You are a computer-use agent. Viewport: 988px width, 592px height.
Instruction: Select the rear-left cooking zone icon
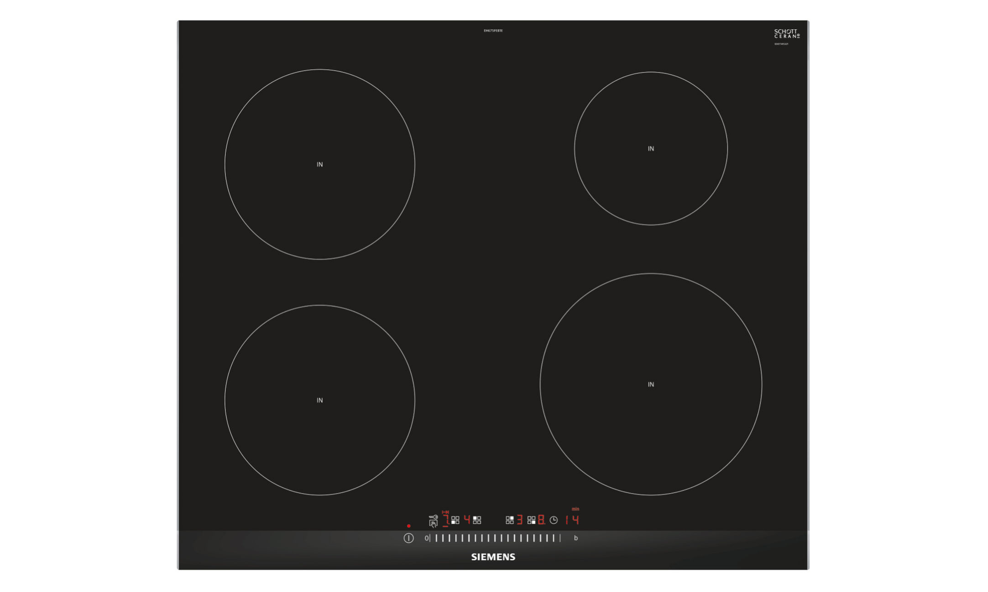[477, 520]
